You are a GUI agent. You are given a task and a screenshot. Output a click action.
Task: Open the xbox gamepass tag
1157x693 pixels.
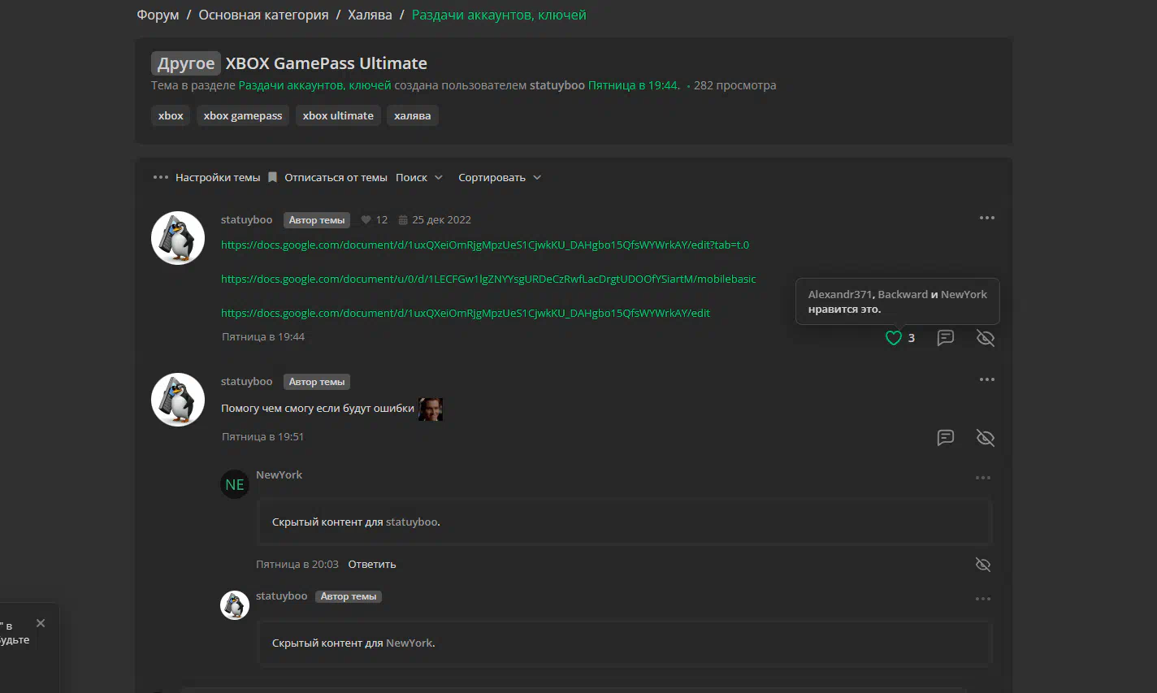(243, 115)
